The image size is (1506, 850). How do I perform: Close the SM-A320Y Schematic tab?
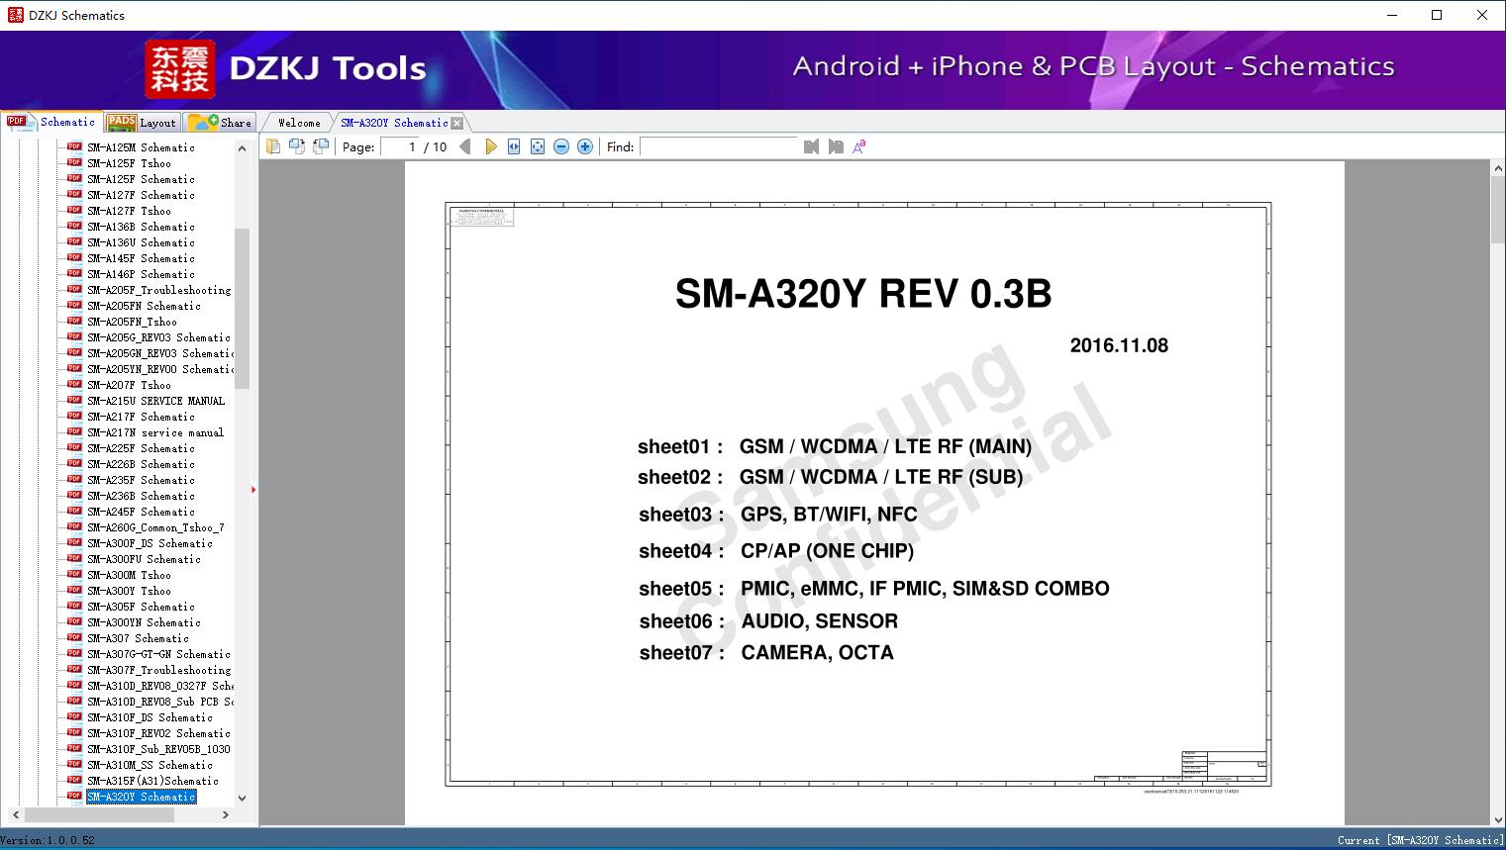pyautogui.click(x=457, y=123)
